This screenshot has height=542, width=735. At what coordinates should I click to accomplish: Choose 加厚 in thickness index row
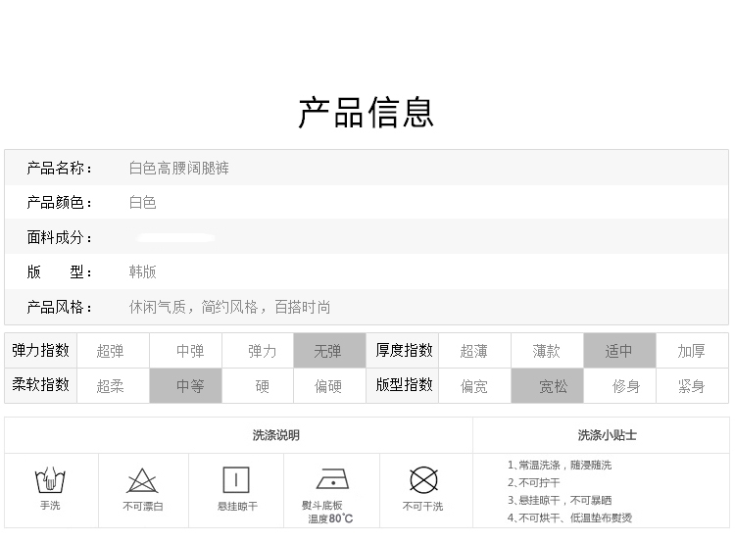click(x=691, y=351)
